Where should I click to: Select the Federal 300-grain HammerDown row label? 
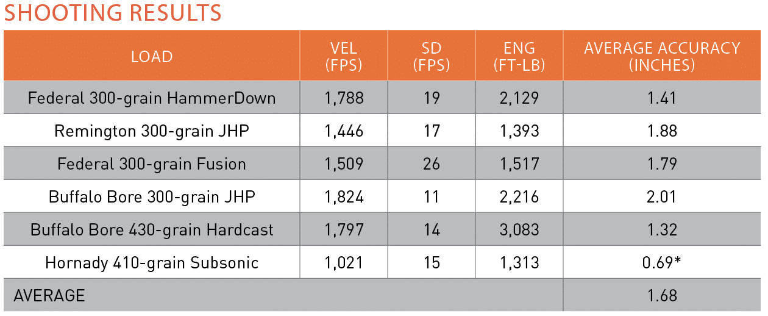(x=152, y=98)
